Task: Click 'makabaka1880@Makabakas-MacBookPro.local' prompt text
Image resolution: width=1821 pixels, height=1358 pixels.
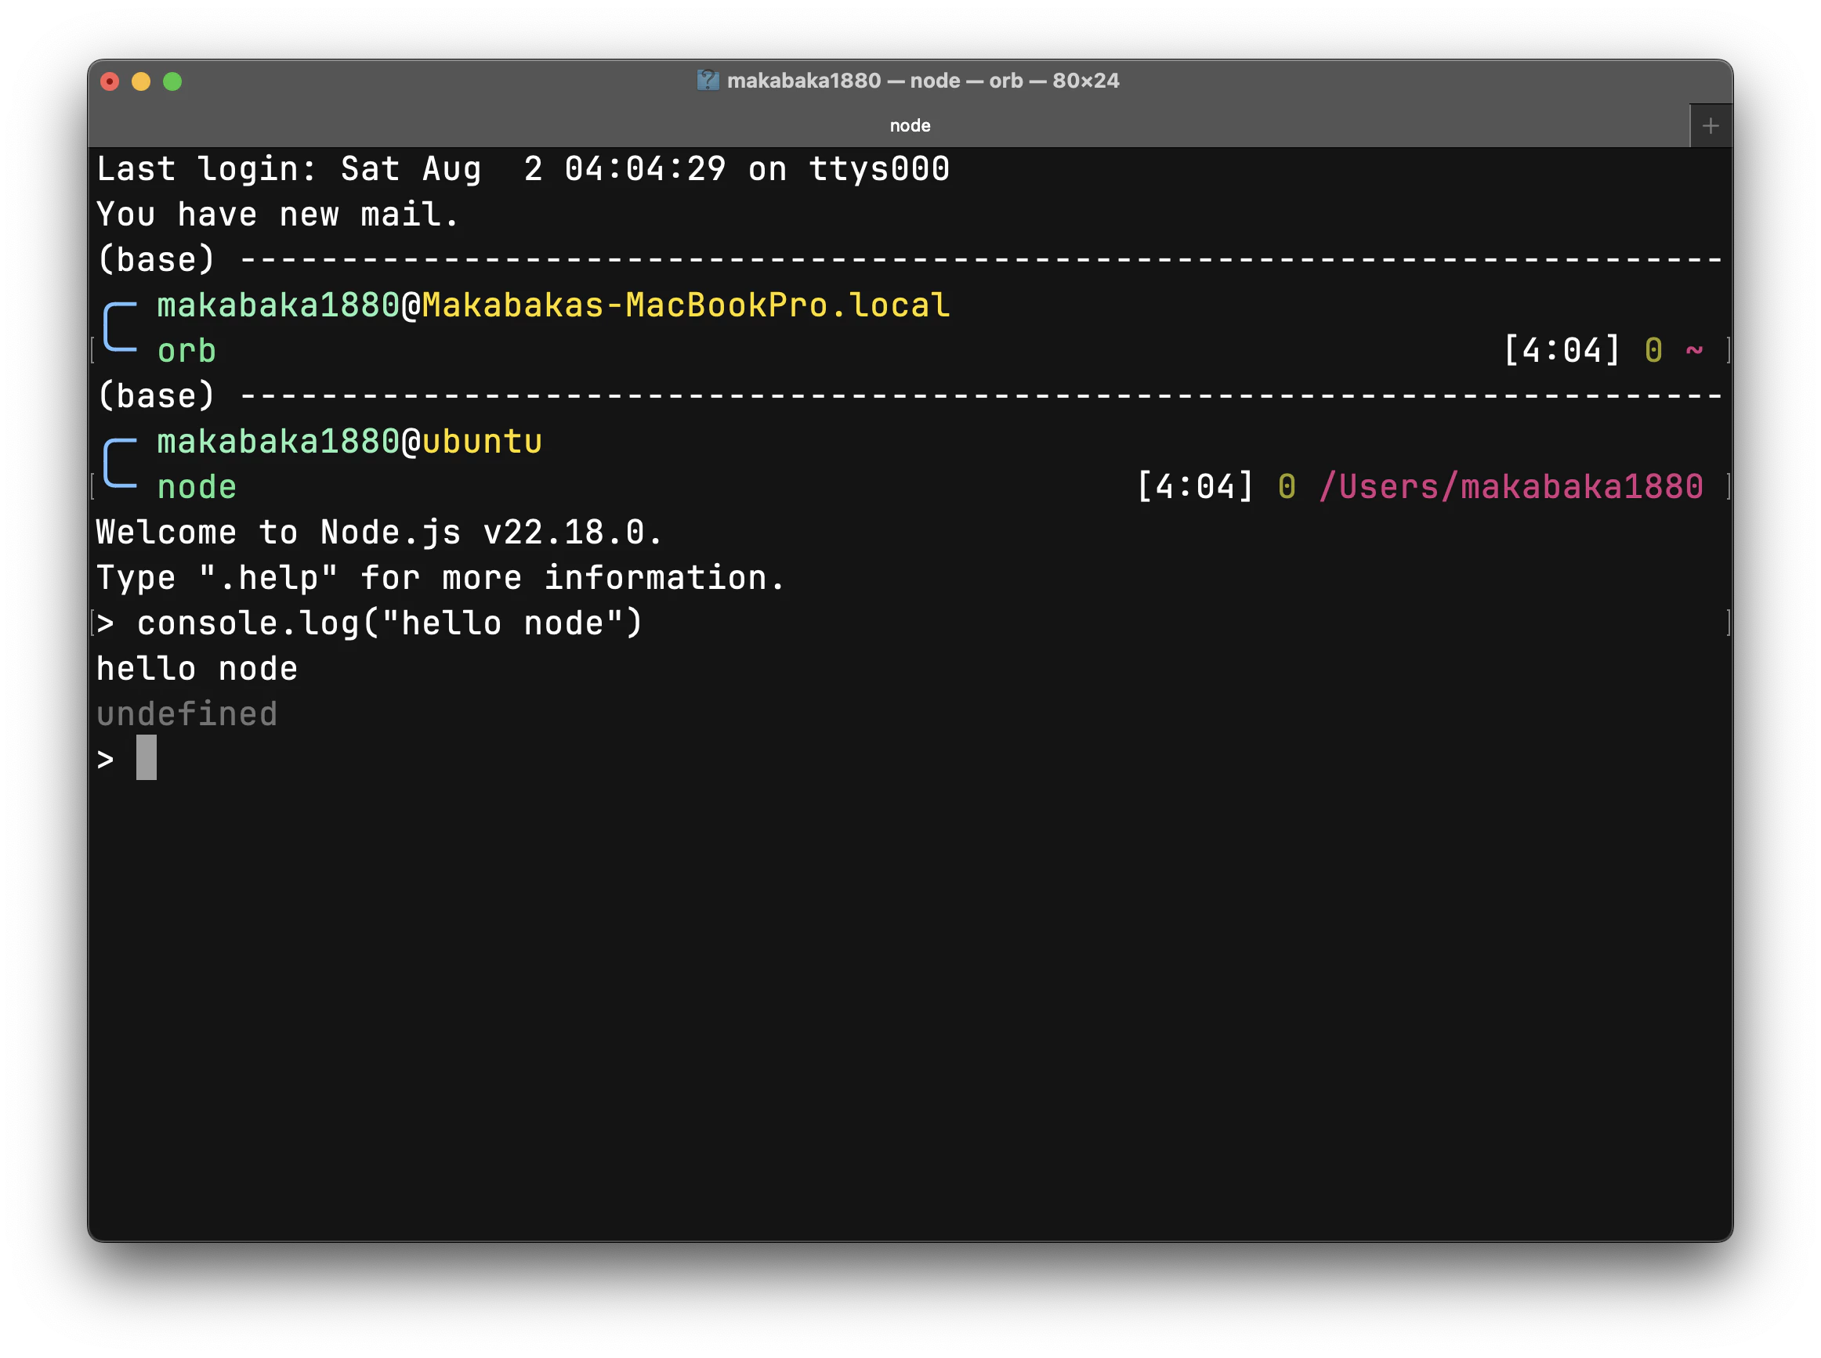Action: coord(553,305)
